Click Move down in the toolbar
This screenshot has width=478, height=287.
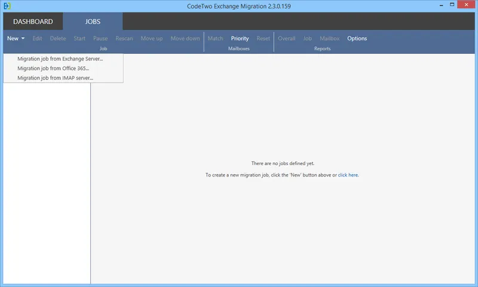click(185, 38)
